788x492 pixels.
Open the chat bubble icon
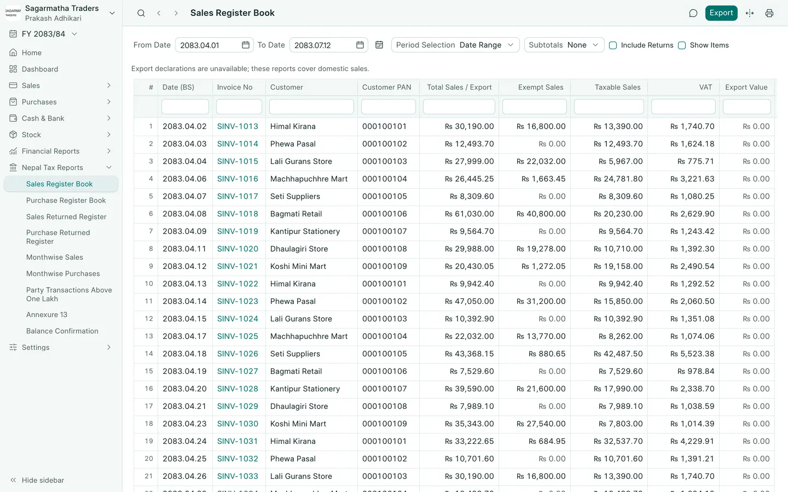point(693,13)
